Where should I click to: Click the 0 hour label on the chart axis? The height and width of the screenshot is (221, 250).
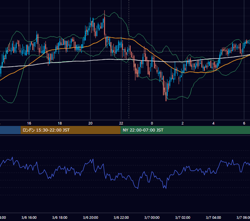(x=152, y=123)
